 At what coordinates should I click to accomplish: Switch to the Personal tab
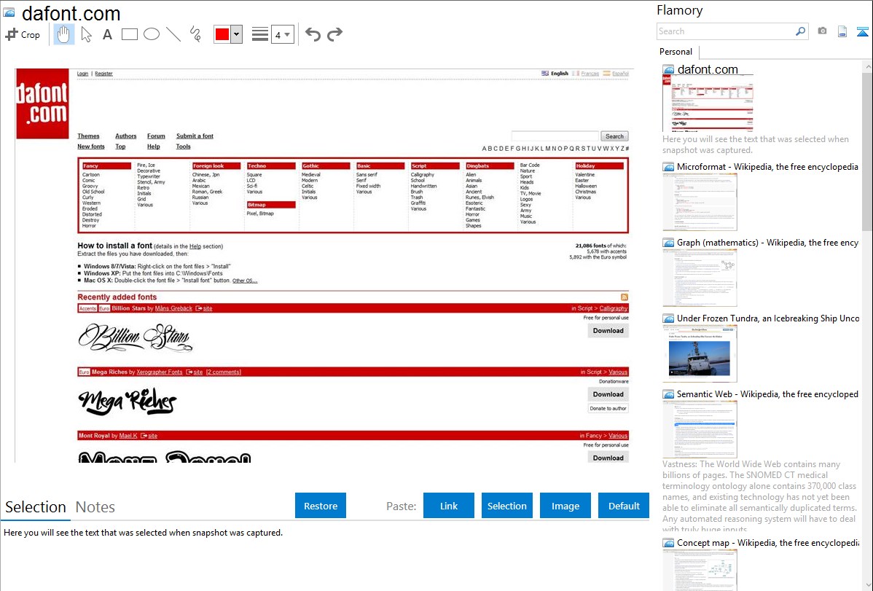point(676,51)
